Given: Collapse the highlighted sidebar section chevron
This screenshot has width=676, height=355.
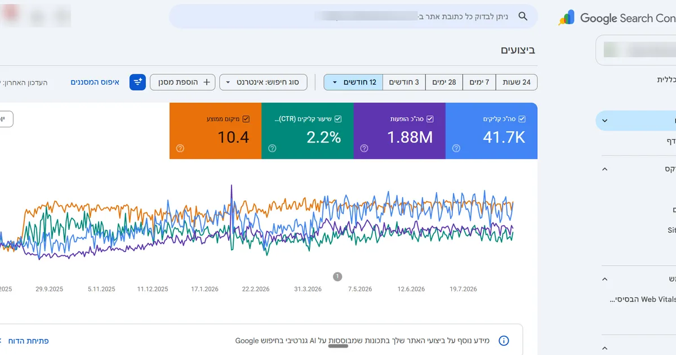Looking at the screenshot, I should tap(604, 121).
